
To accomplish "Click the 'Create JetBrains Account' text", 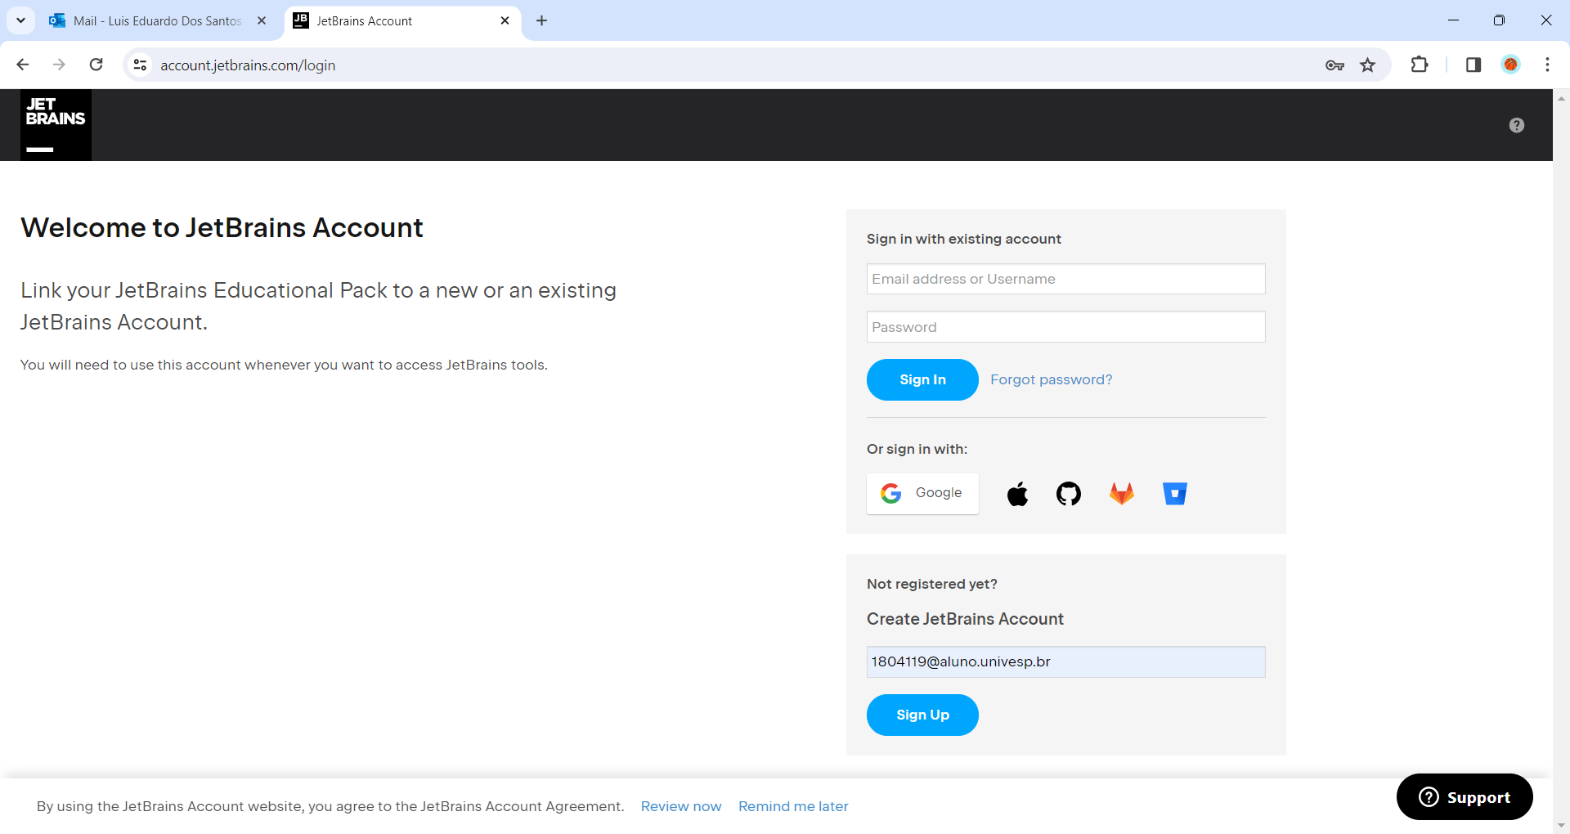I will coord(965,619).
